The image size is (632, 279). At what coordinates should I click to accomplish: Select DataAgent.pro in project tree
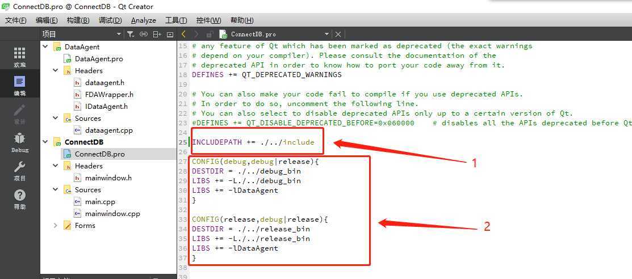(x=99, y=59)
